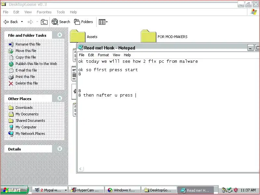Toggle the Folders pane in Explorer
The width and height of the screenshot is (260, 195).
pyautogui.click(x=84, y=22)
